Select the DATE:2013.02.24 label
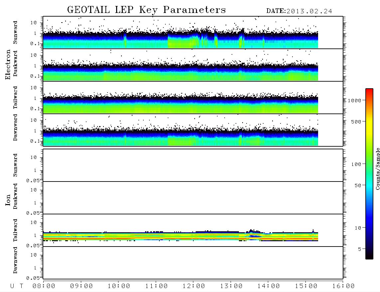 (x=299, y=11)
